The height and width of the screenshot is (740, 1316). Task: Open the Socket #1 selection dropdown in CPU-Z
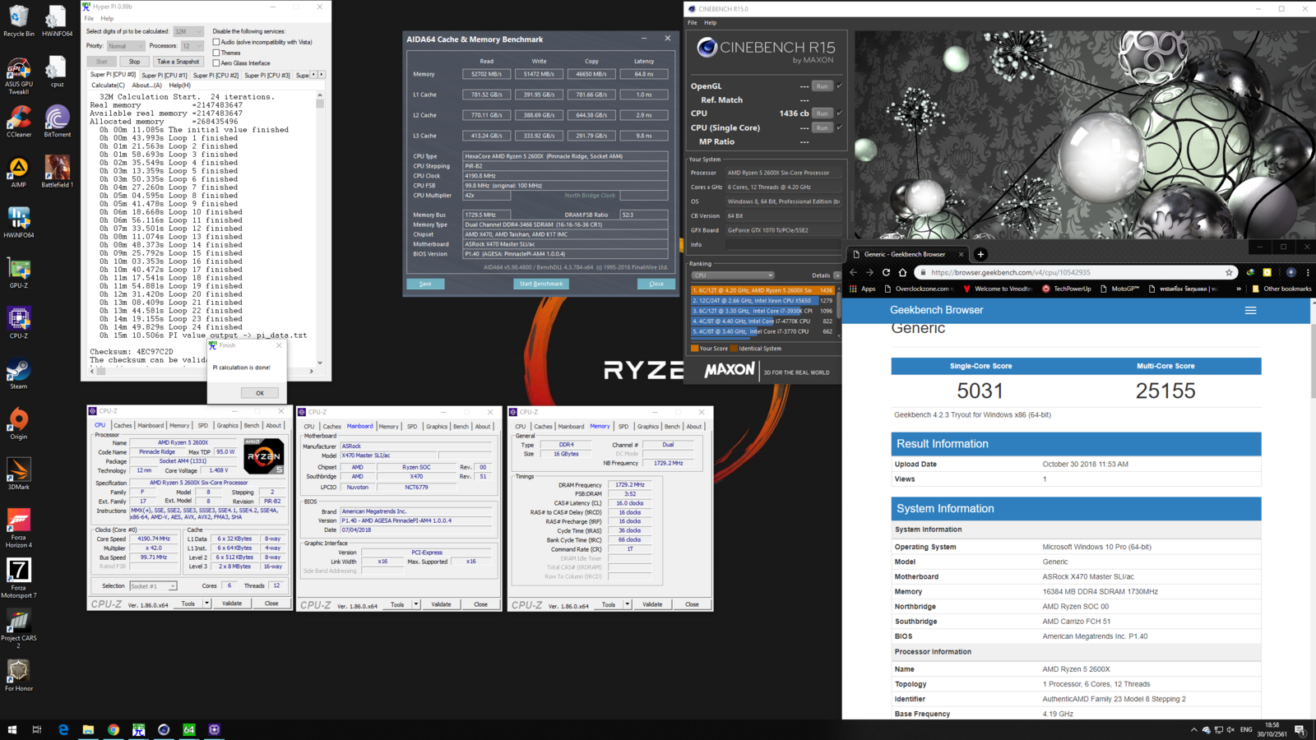[x=153, y=586]
